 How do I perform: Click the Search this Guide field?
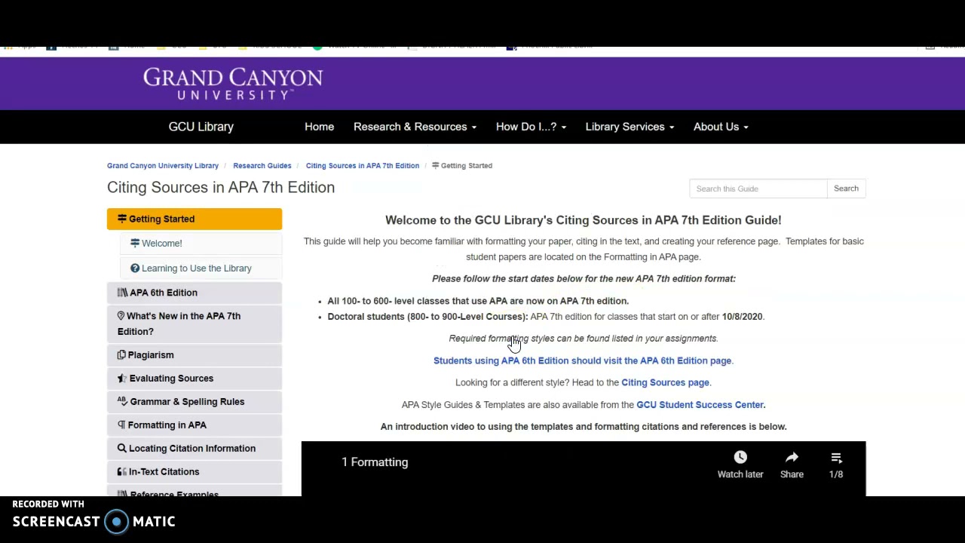click(x=758, y=189)
